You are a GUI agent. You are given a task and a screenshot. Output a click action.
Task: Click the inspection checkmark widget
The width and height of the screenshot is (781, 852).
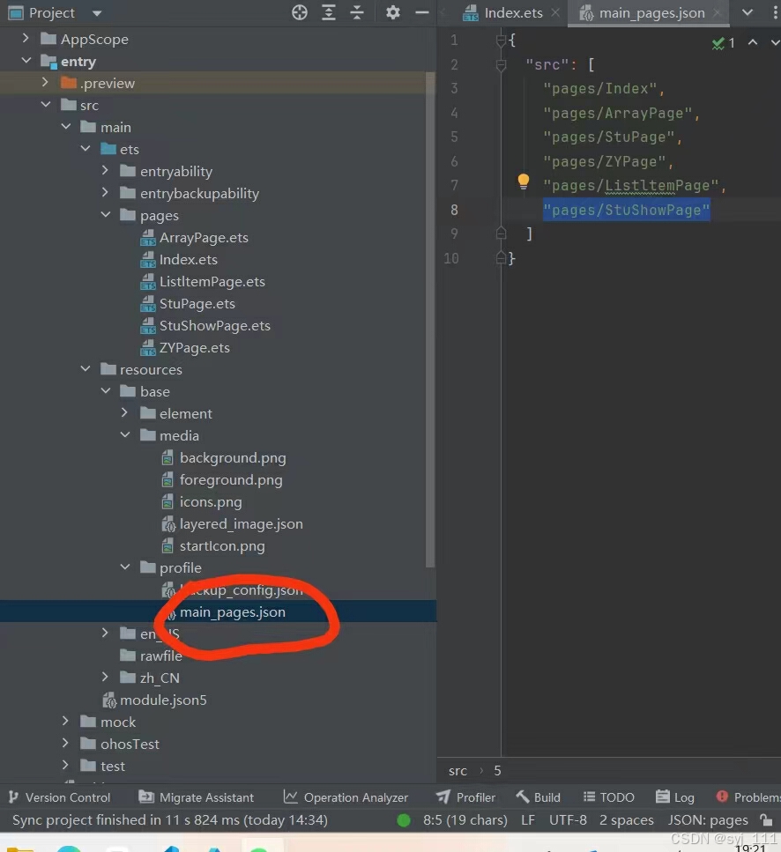724,43
